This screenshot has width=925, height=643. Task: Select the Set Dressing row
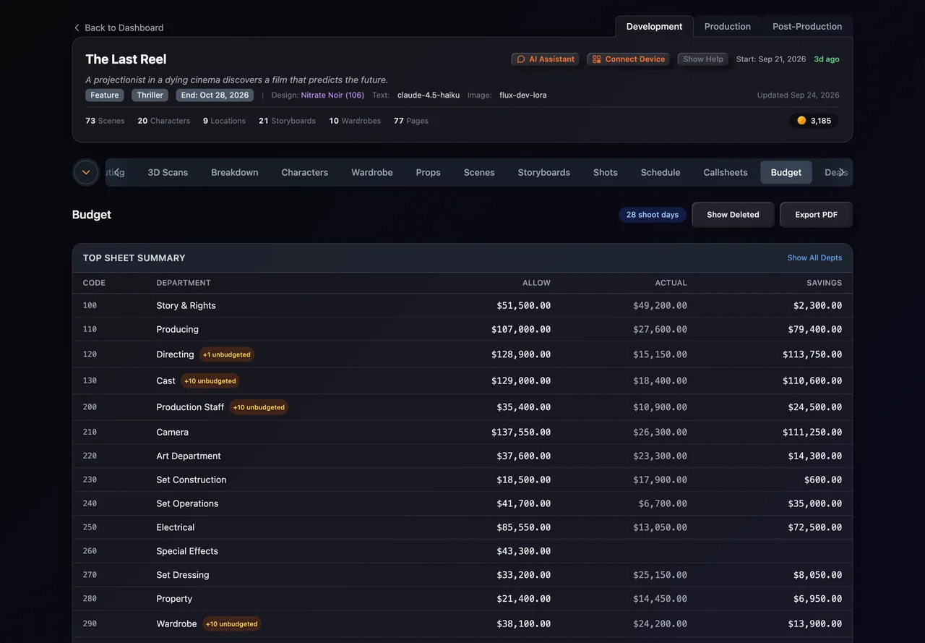coord(462,576)
